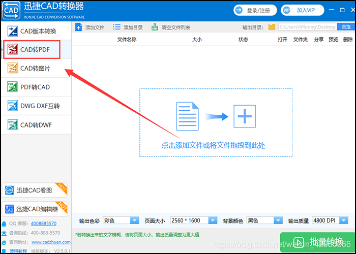Open 输出色彩 dropdown showing 彩色

pos(121,220)
